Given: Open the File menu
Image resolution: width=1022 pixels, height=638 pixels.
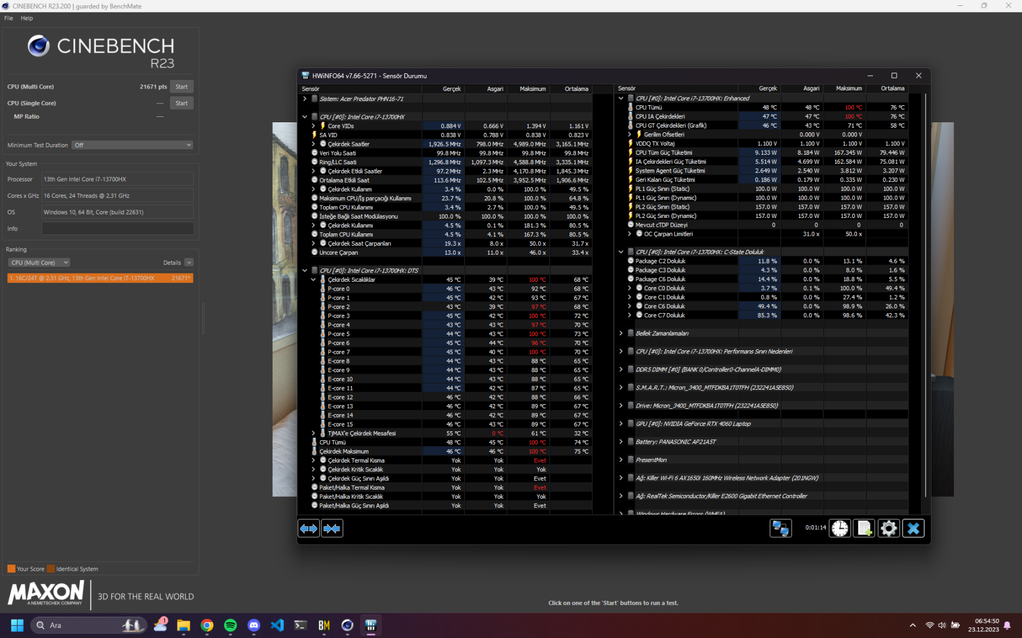Looking at the screenshot, I should [x=8, y=18].
